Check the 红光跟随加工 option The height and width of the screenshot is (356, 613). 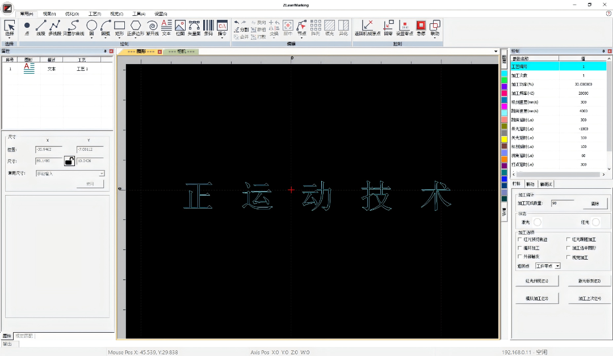click(568, 239)
